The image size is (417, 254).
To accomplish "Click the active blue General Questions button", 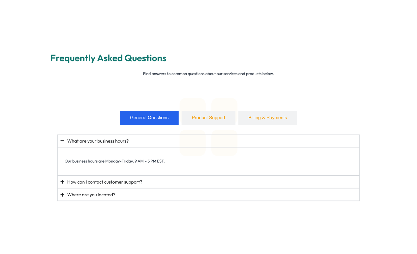I will (149, 118).
